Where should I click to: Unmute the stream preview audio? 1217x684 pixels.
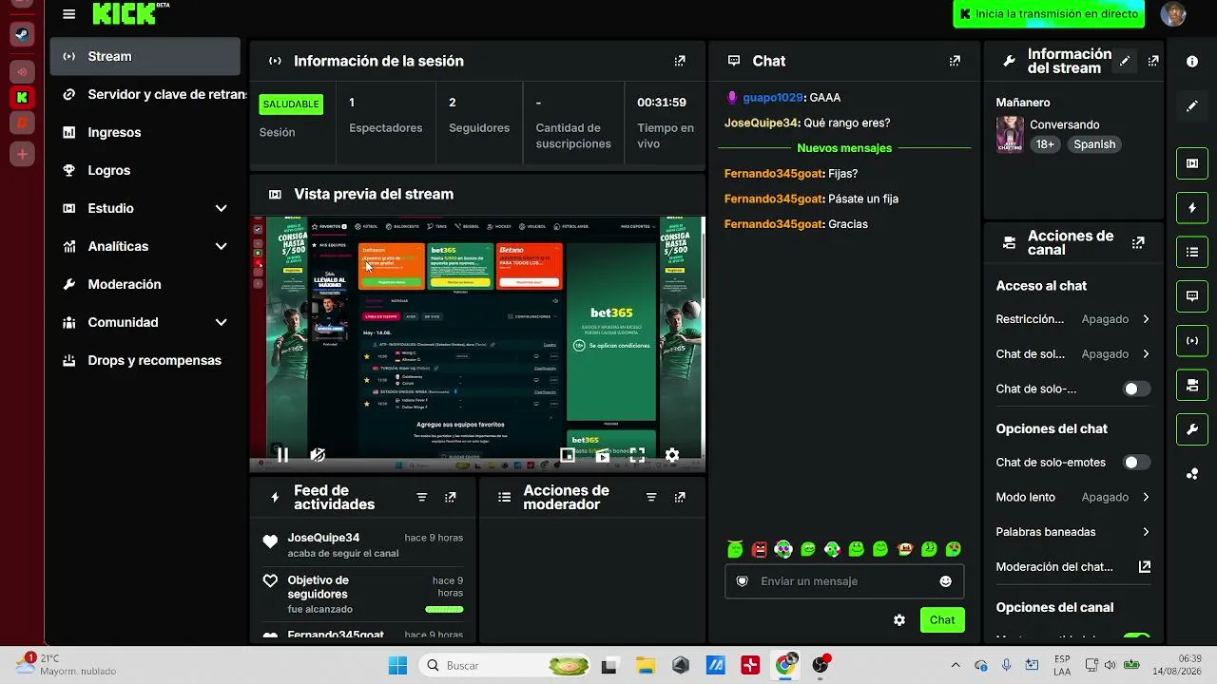tap(318, 455)
